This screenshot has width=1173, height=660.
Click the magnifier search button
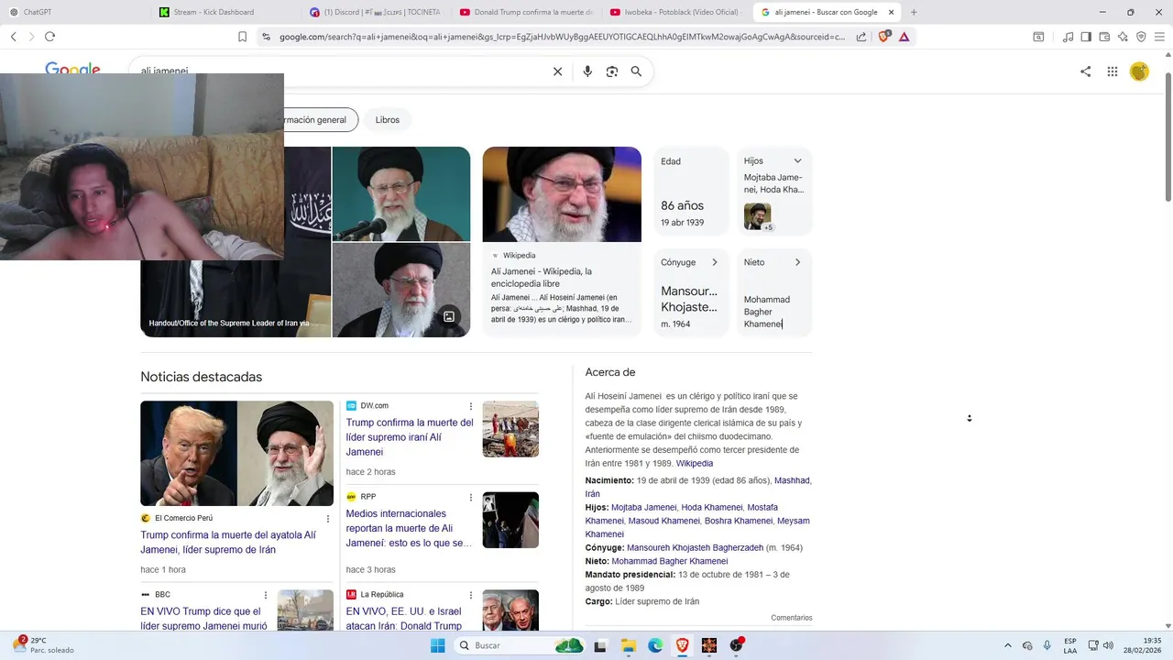pyautogui.click(x=636, y=71)
